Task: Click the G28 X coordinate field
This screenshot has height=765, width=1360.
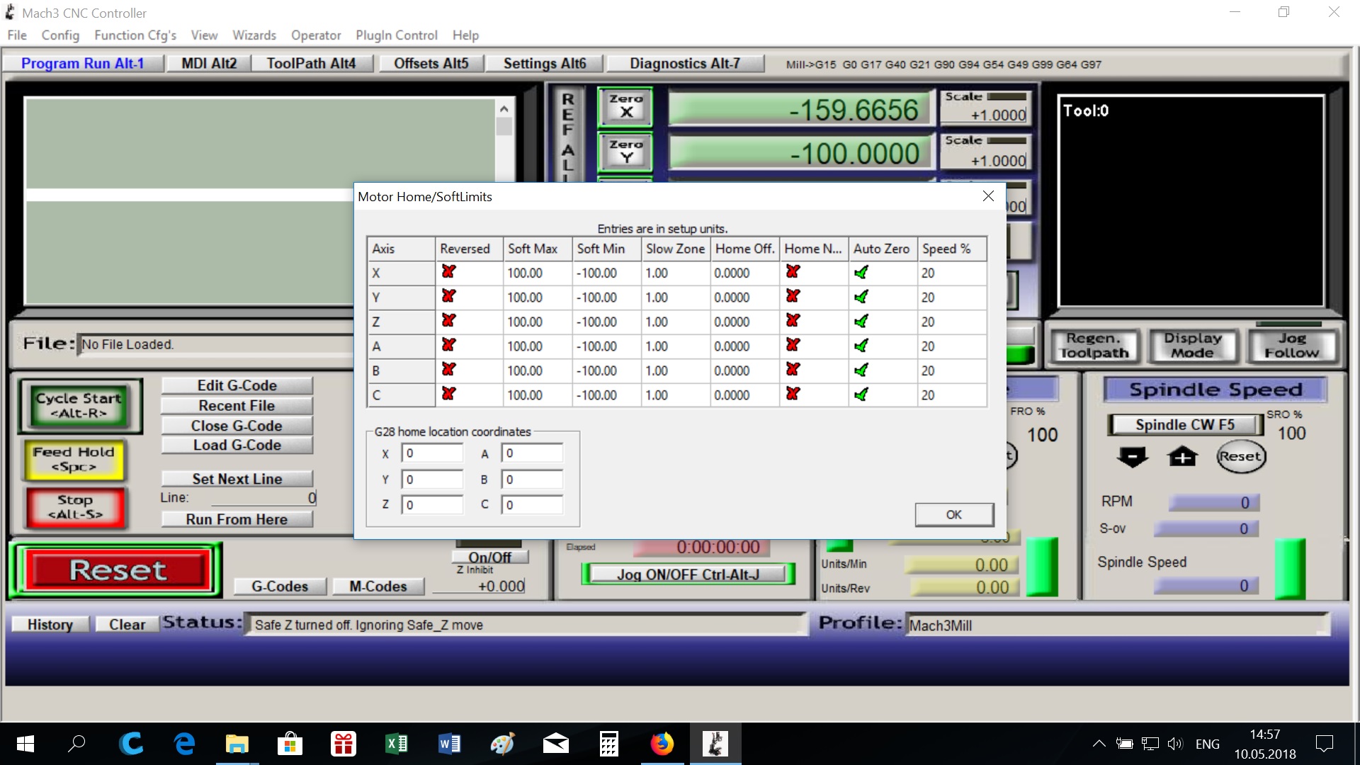Action: coord(431,453)
